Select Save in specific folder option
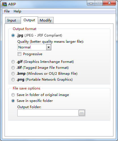This screenshot has height=141, width=118. point(13,101)
